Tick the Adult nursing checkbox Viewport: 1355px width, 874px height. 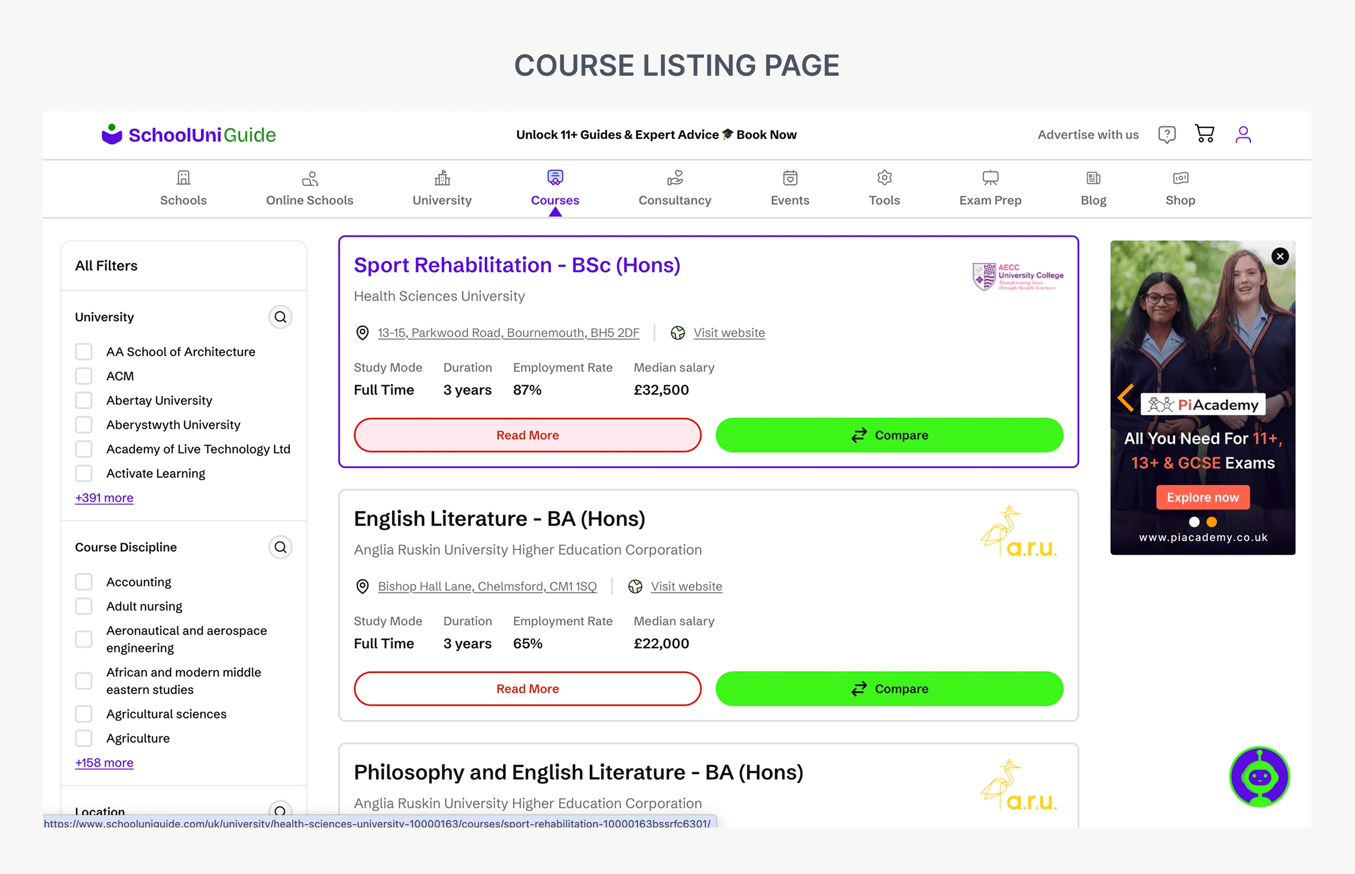click(x=84, y=607)
